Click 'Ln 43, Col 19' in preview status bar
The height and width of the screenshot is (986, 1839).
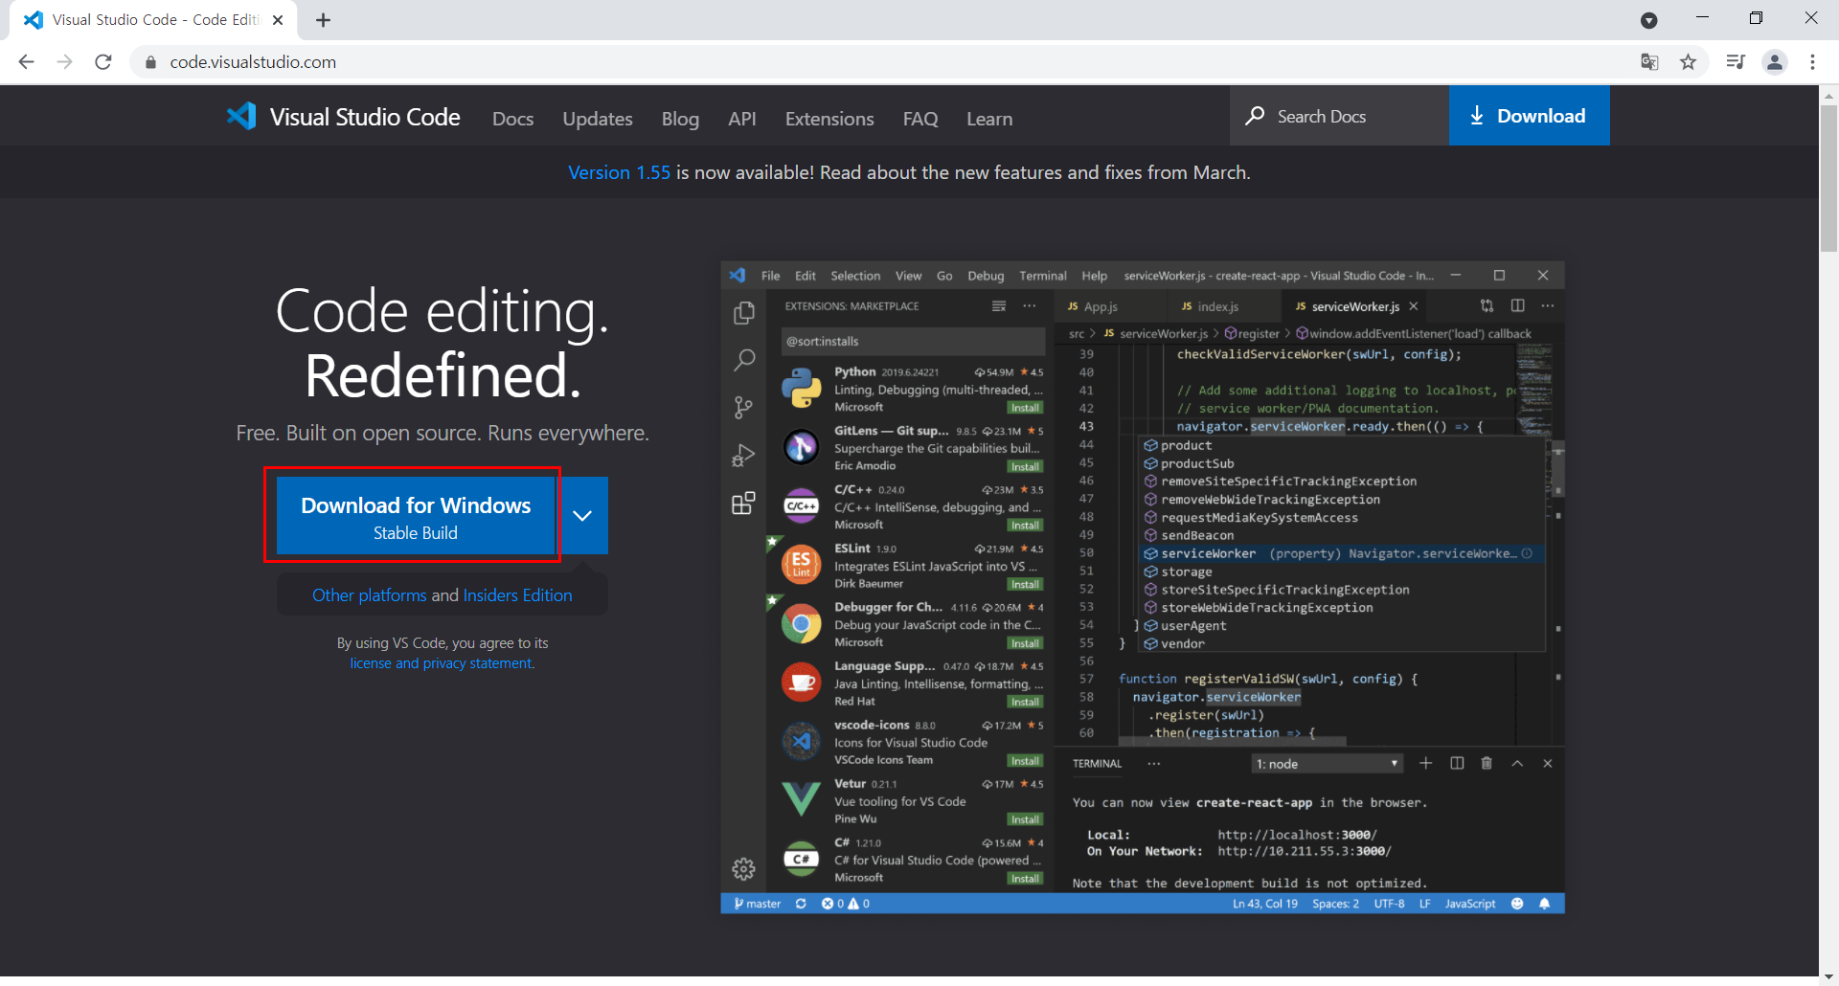[1265, 904]
